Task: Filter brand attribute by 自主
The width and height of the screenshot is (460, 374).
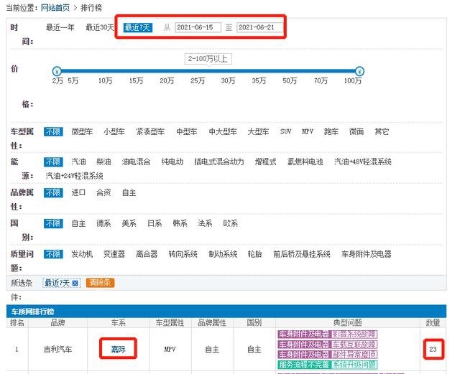Action: tap(129, 193)
